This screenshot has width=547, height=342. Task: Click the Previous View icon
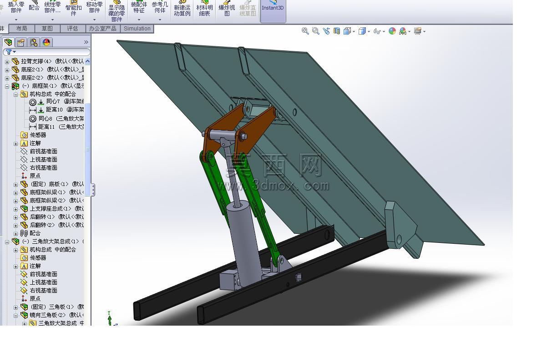tap(326, 31)
